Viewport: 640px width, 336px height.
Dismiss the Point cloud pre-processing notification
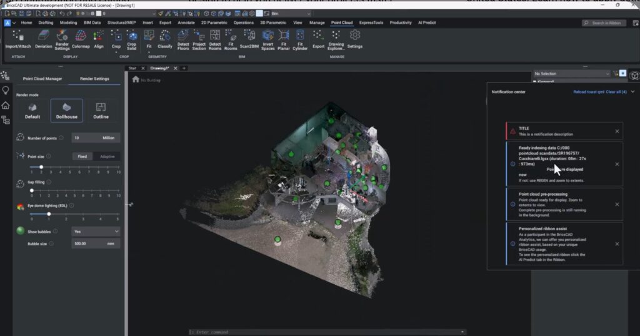click(617, 205)
